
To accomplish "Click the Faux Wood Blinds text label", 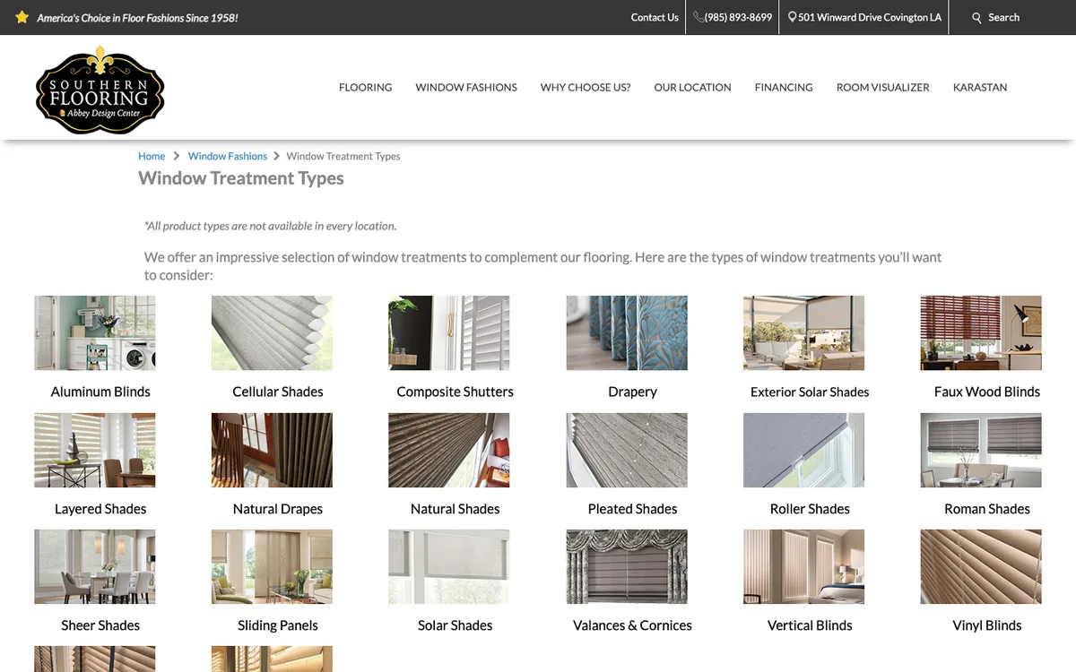I will [x=987, y=392].
